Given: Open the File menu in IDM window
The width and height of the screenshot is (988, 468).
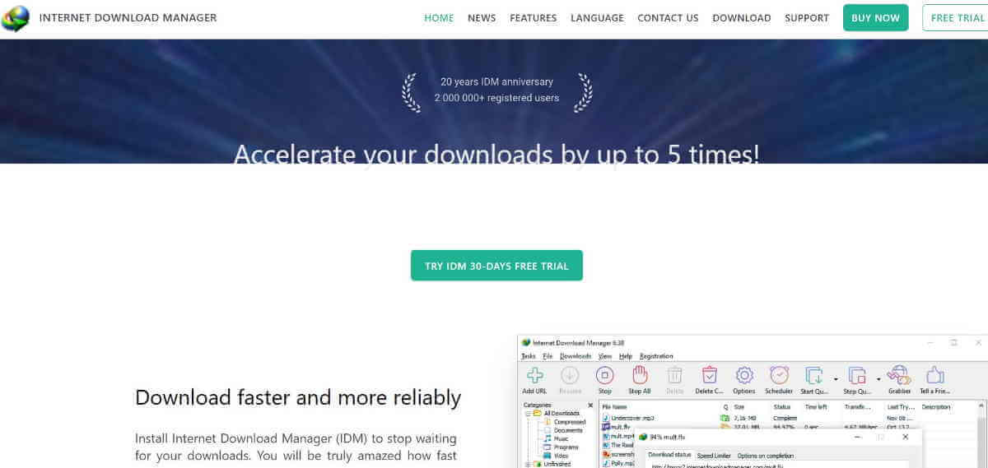Looking at the screenshot, I should coord(548,356).
